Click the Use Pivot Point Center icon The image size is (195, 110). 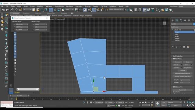pyautogui.click(x=76, y=10)
